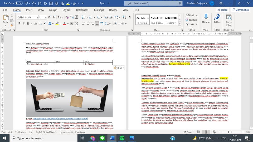The image size is (253, 142).
Task: Apply superscript formatting
Action: 45,23
